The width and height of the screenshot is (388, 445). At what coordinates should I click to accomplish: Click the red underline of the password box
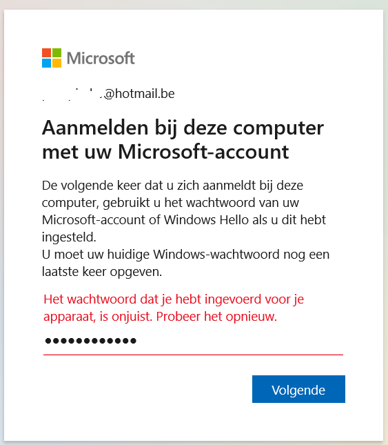[193, 355]
